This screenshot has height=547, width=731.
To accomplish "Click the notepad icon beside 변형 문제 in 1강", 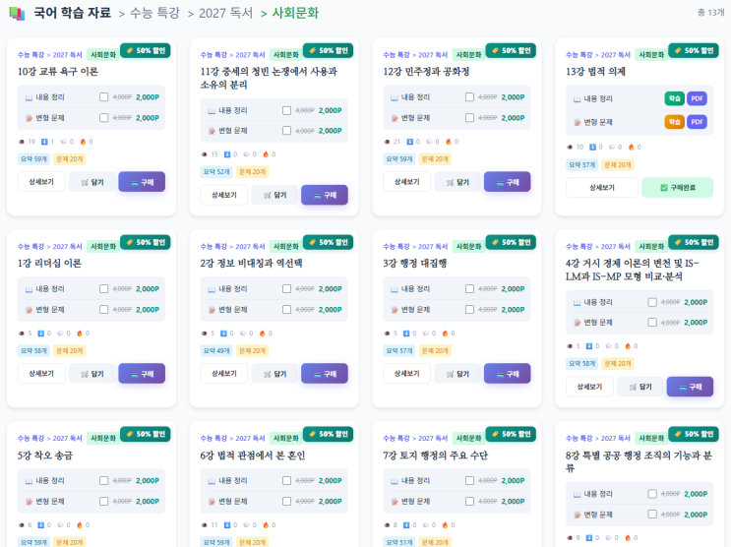I will coord(29,310).
